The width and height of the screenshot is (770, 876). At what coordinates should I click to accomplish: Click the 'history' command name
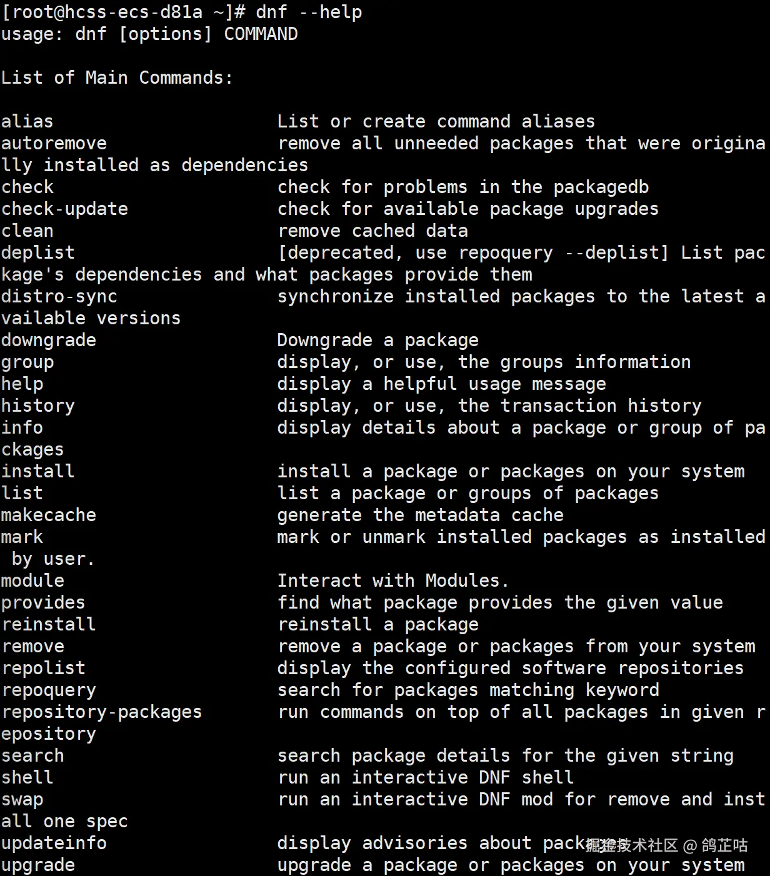(x=38, y=406)
